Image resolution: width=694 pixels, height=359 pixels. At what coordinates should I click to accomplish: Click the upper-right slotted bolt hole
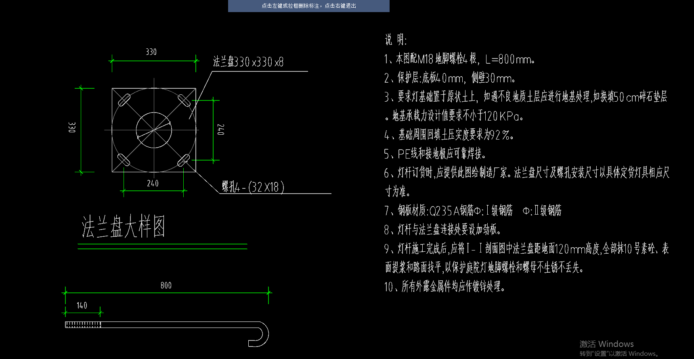point(184,100)
